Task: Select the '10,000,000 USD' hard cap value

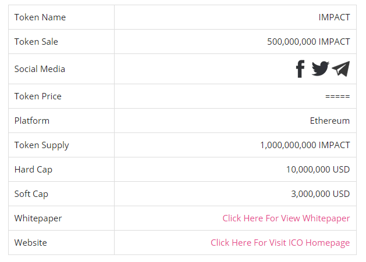Action: 318,170
